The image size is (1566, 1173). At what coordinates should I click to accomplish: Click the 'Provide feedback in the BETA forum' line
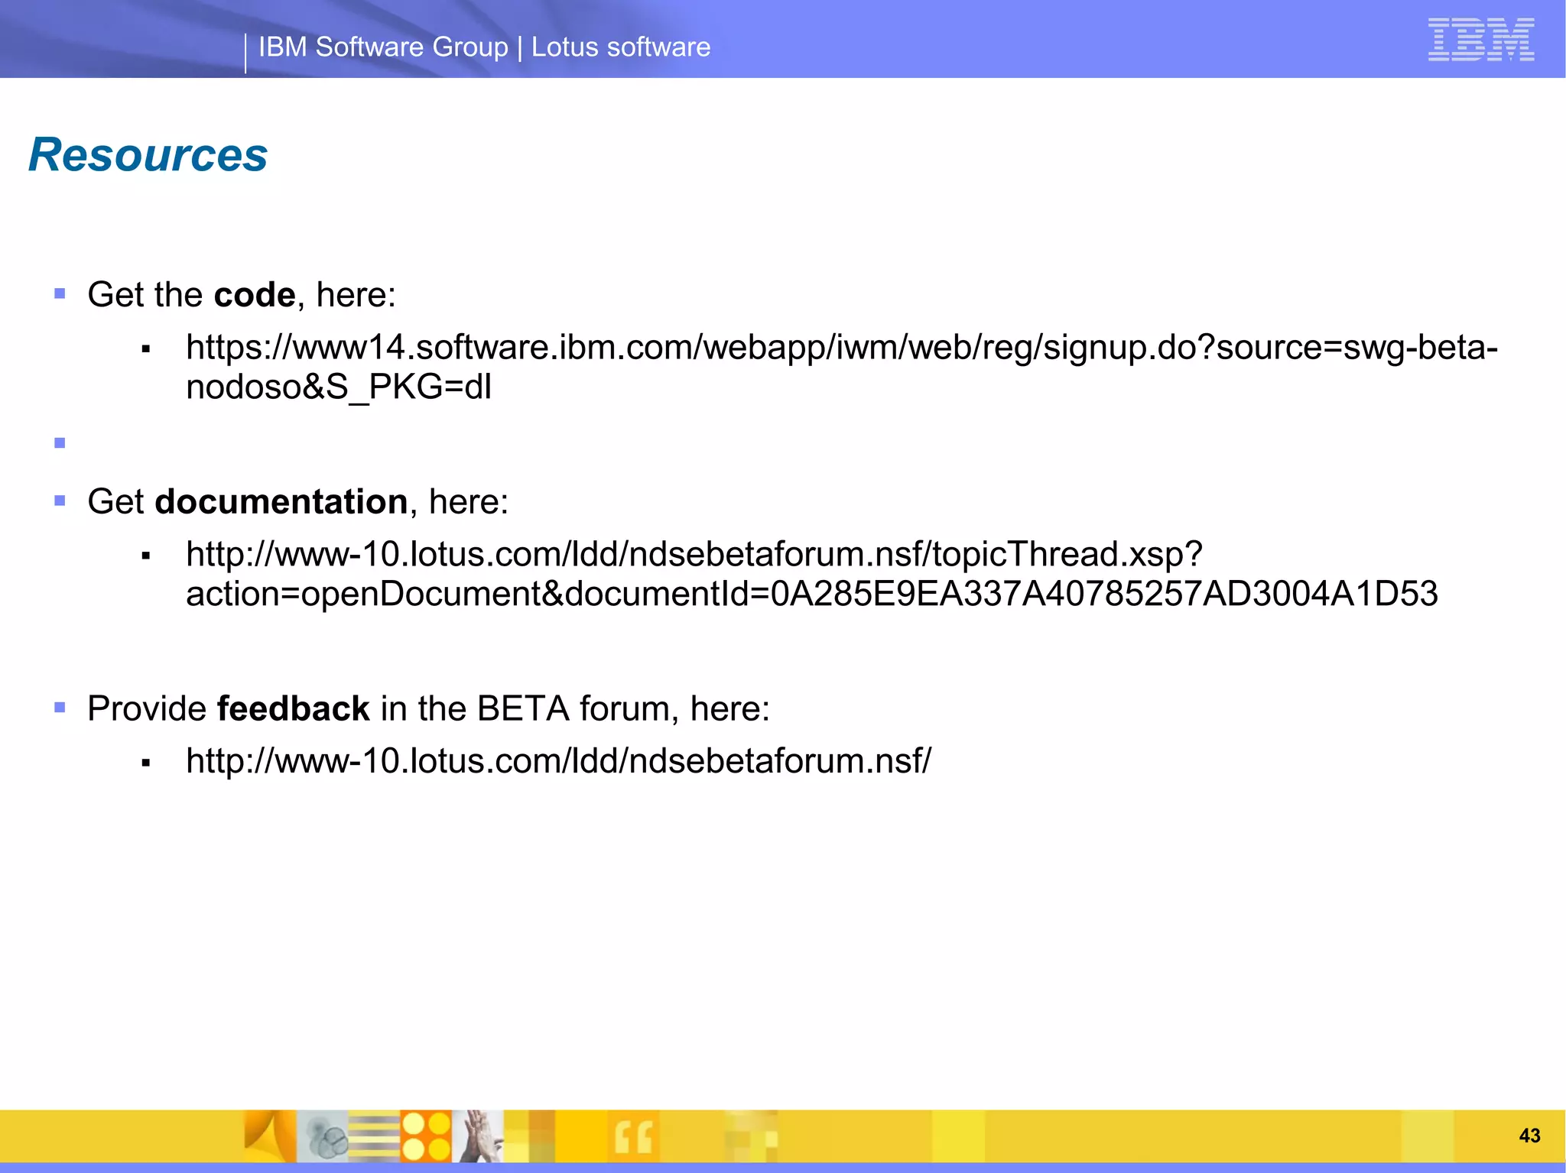pos(428,708)
